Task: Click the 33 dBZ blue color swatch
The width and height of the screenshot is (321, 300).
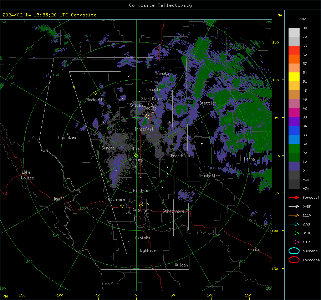Action: click(294, 130)
